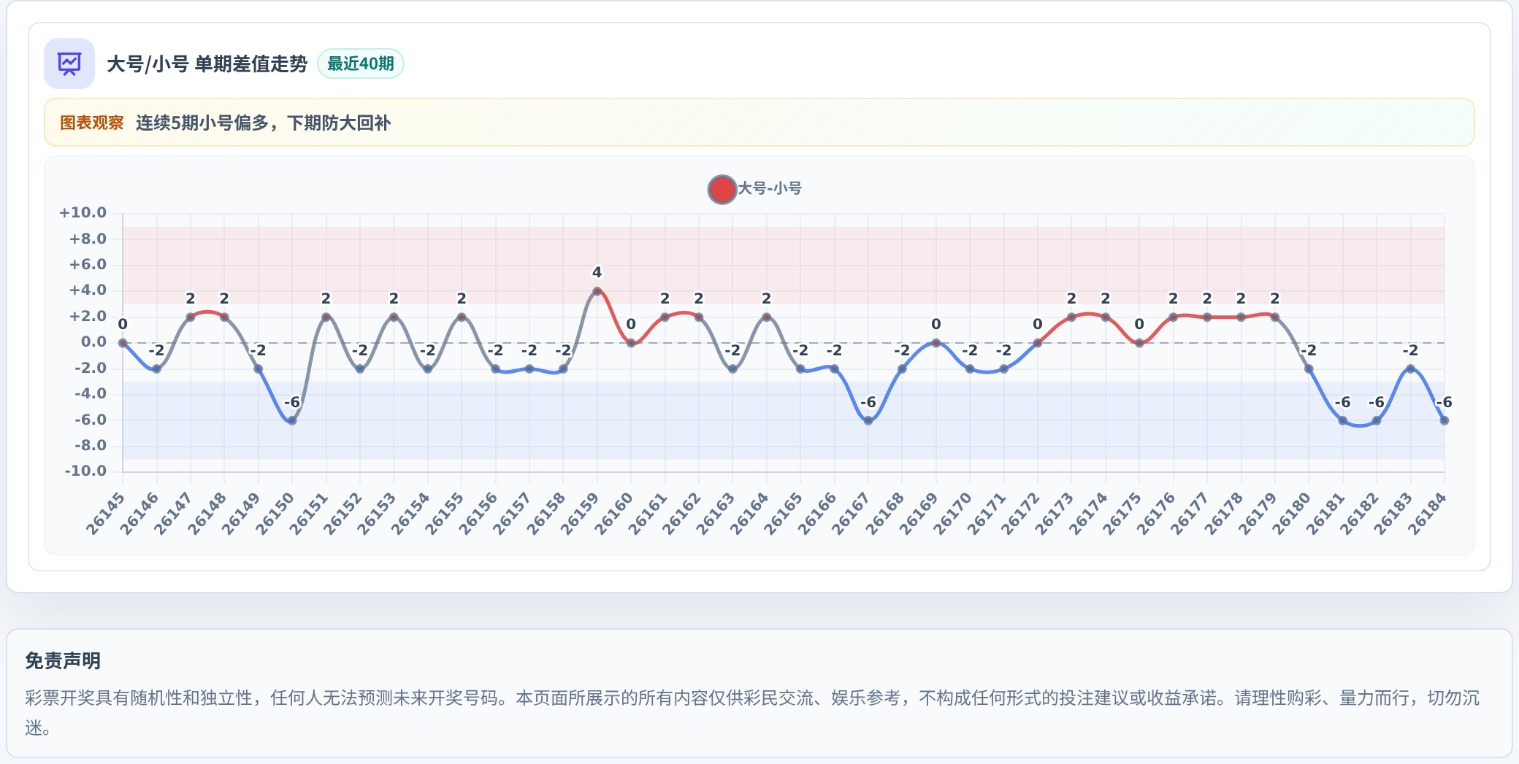
Task: Click the chart presentation icon beside the title
Action: 69,63
